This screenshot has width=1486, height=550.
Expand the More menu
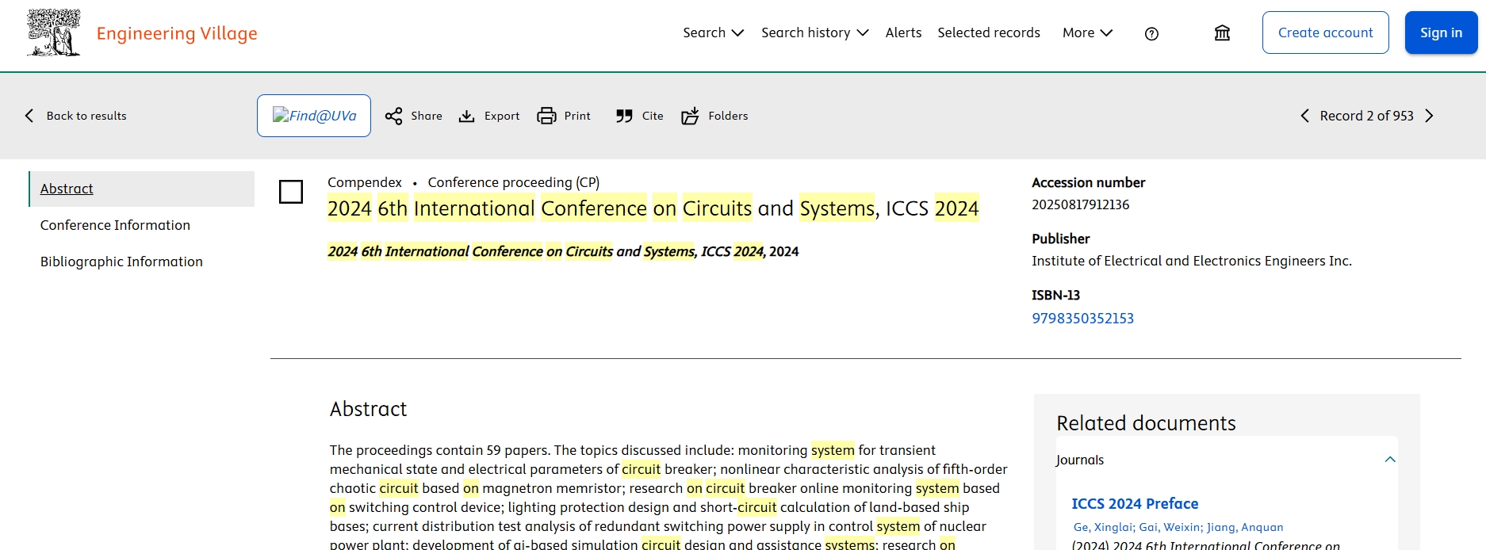[x=1087, y=32]
